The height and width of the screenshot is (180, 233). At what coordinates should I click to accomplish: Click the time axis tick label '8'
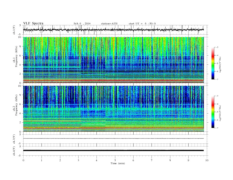coord(170,160)
